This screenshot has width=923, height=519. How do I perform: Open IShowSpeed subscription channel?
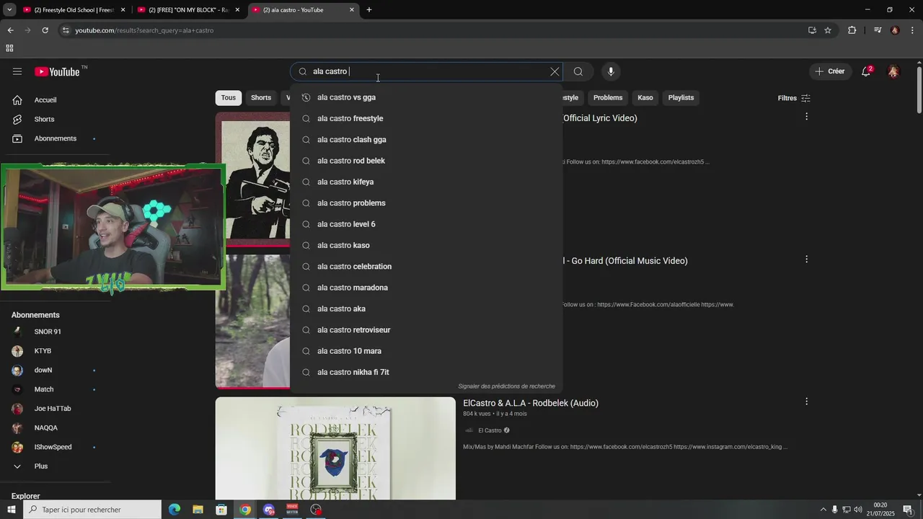pos(54,447)
